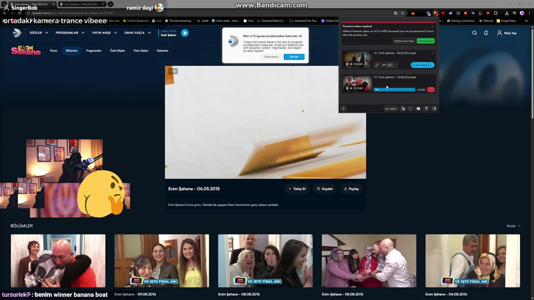Play the Canlı Yayın live stream button
534x300 pixels.
185,33
